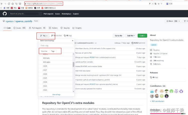Open Pull requests in GitHub header
188x115 pixels.
[48, 14]
